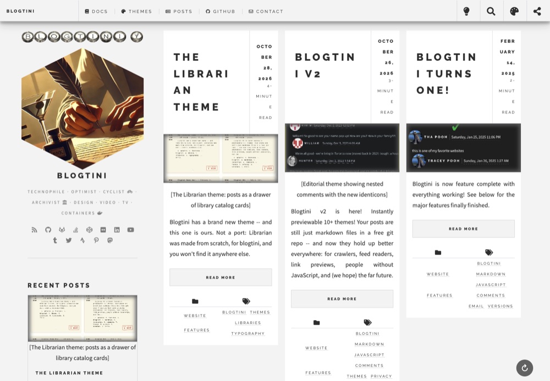Image resolution: width=550 pixels, height=381 pixels.
Task: Open the Mastodon icon
Action: [110, 240]
